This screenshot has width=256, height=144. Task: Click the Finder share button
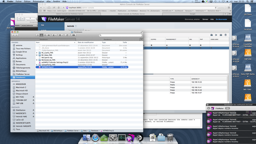(x=67, y=35)
